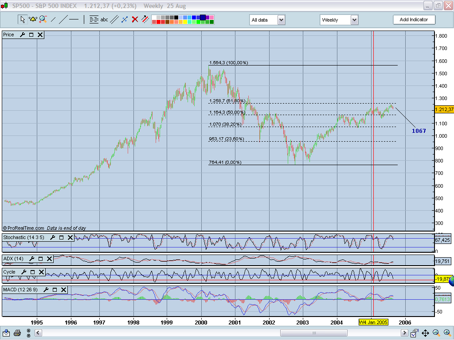Click the 1.070 (38,20%) Fibonacci label
The width and height of the screenshot is (454, 340).
225,124
